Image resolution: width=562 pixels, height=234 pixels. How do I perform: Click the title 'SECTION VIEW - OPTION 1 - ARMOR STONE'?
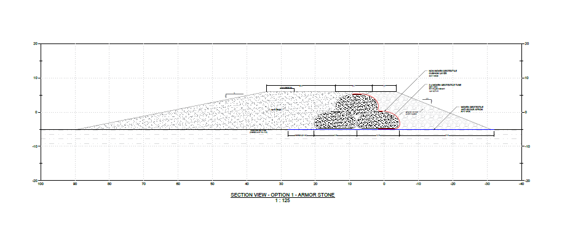[282, 195]
